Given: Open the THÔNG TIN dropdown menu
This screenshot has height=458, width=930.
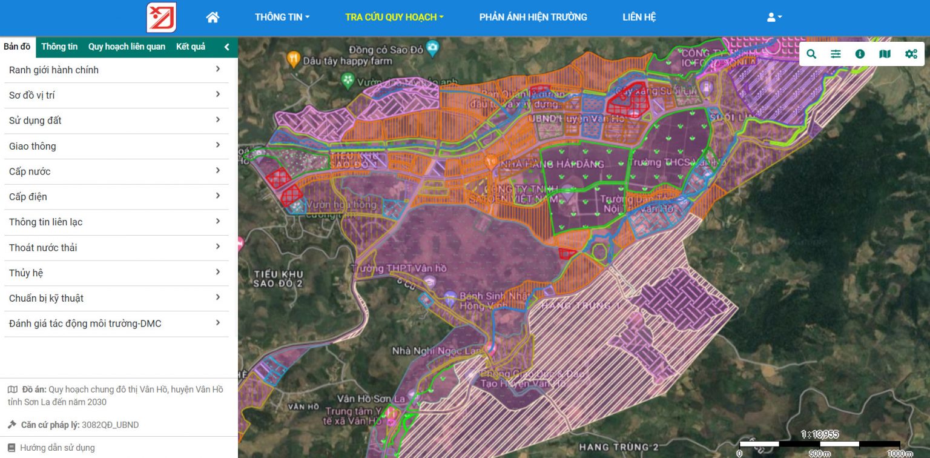Looking at the screenshot, I should click(282, 18).
